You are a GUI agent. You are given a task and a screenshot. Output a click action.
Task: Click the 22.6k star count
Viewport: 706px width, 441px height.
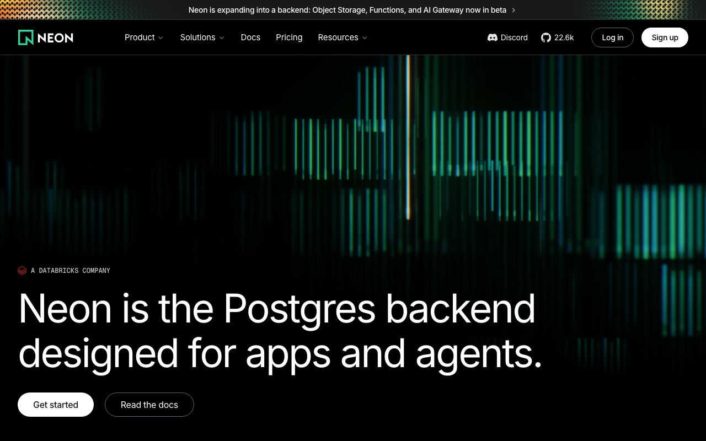(x=564, y=37)
